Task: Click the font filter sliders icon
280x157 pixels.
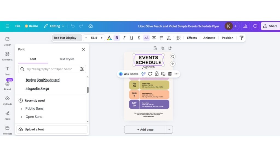Action: pyautogui.click(x=82, y=69)
